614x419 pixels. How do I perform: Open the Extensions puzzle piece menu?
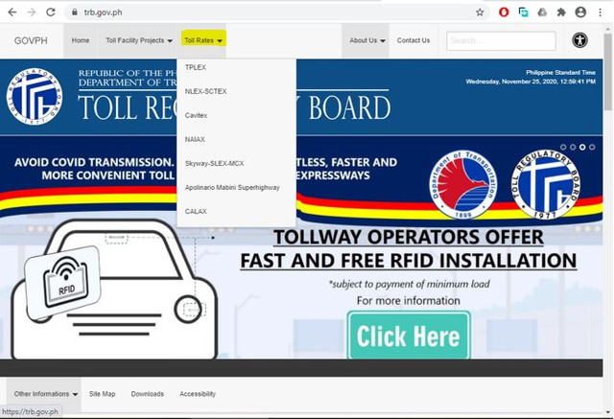tap(561, 12)
